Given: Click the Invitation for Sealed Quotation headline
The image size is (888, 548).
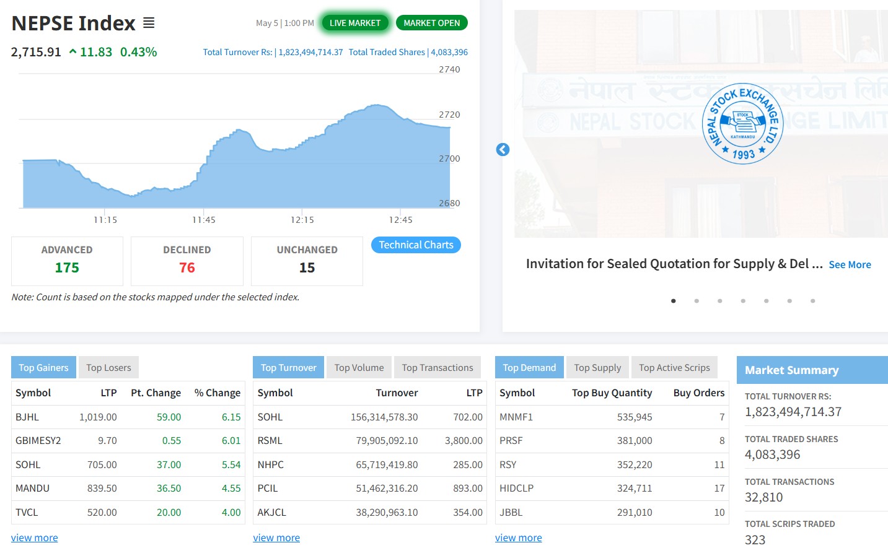Looking at the screenshot, I should (x=674, y=264).
